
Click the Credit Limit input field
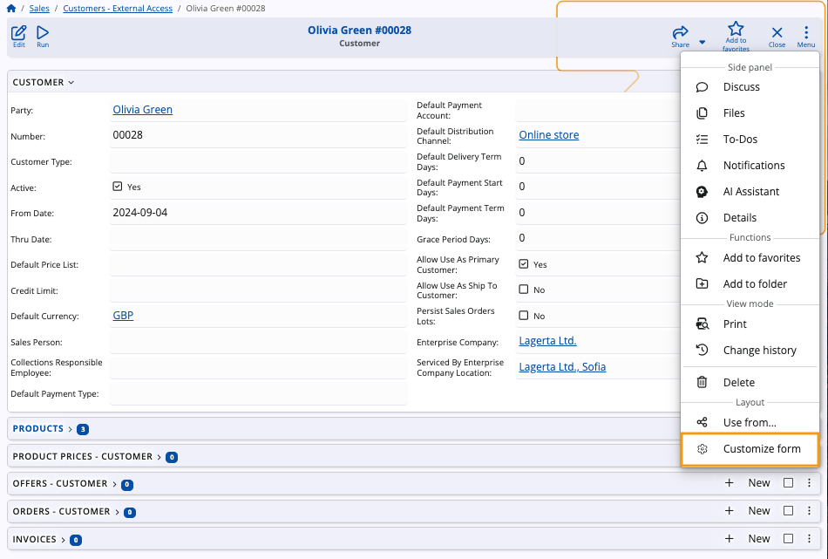[257, 291]
